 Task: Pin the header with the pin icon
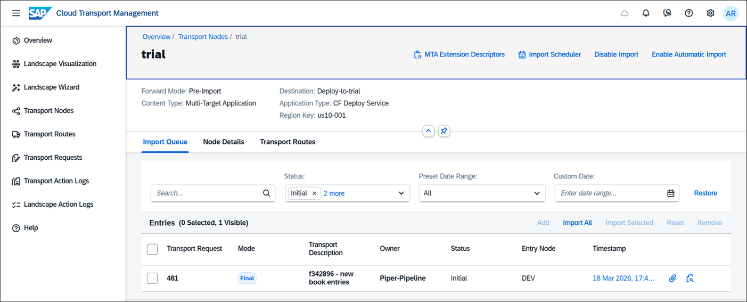(x=444, y=131)
